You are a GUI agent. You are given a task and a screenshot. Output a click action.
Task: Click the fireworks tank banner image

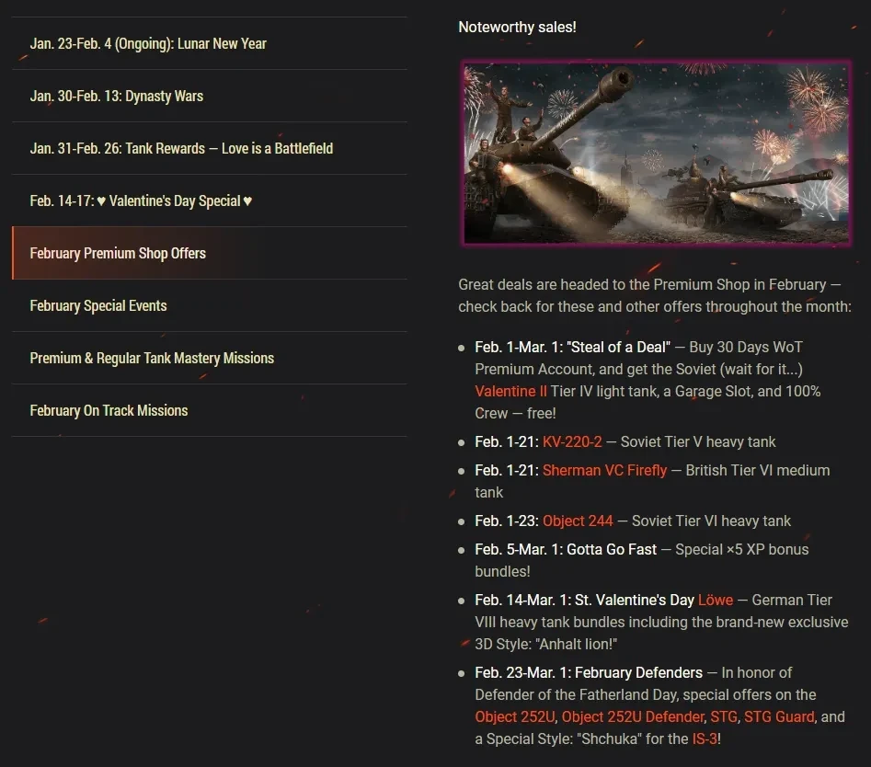coord(656,154)
